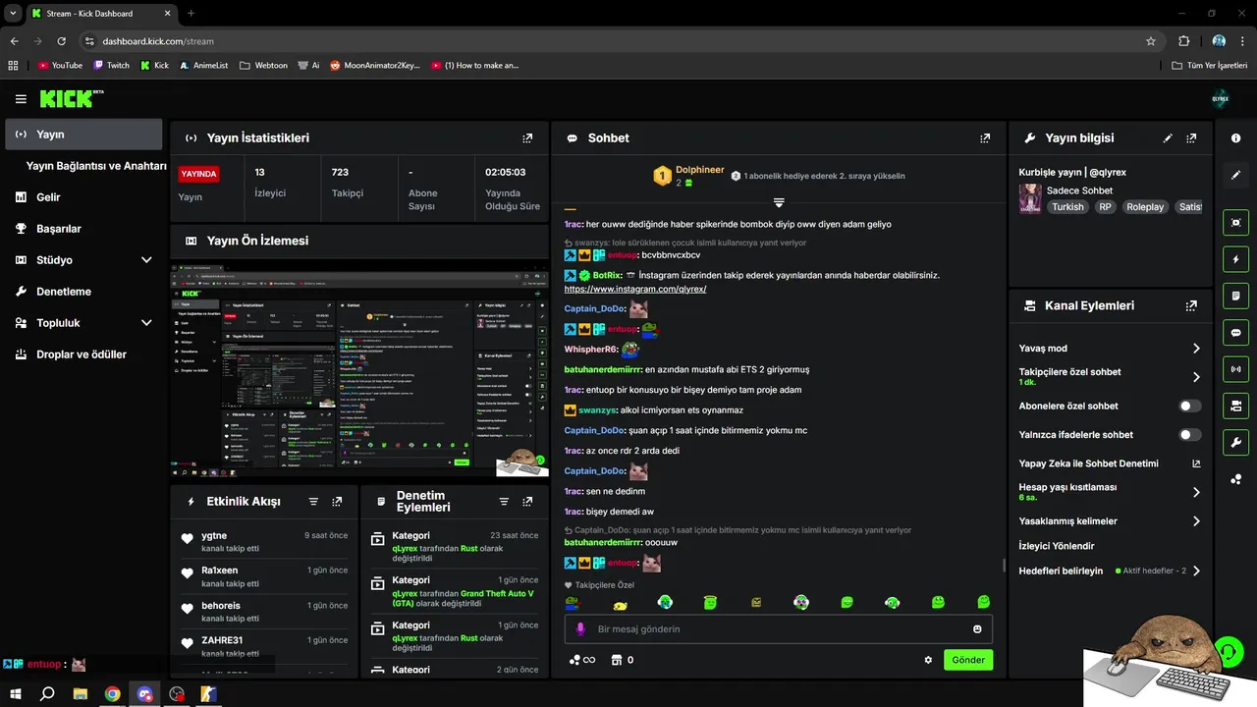Pop out the Yayın bilgisi panel
Screen dimensions: 1257x707
click(x=1191, y=138)
